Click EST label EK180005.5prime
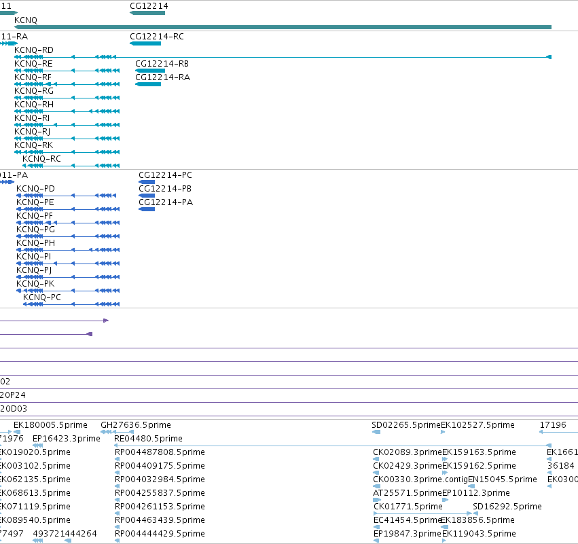Viewport: 578px width, 544px height. point(50,425)
